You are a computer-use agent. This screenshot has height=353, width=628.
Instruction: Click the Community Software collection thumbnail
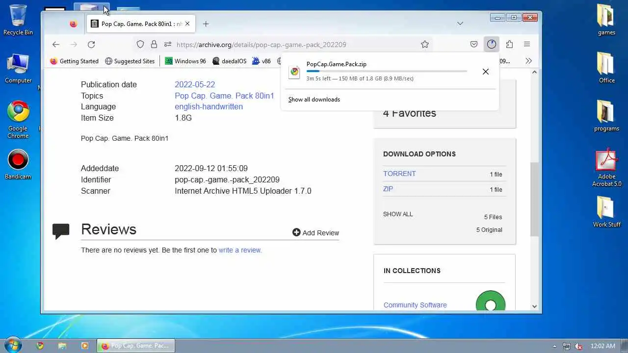pyautogui.click(x=491, y=300)
